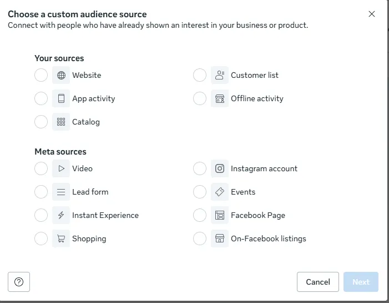Viewport: 389px width, 303px height.
Task: Open help with the question mark icon
Action: [x=19, y=282]
